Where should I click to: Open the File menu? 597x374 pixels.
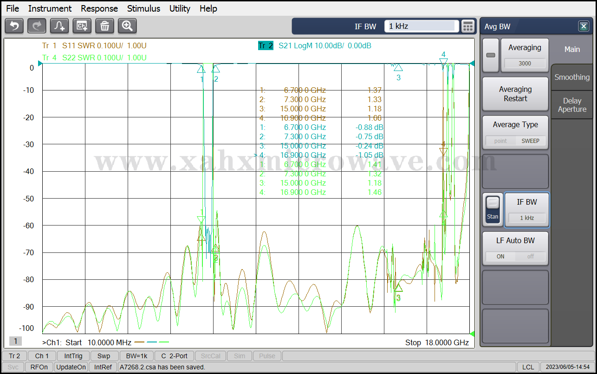(13, 8)
